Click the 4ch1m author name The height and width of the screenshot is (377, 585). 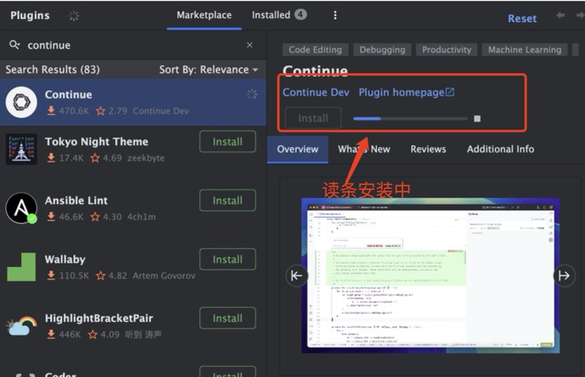[141, 217]
